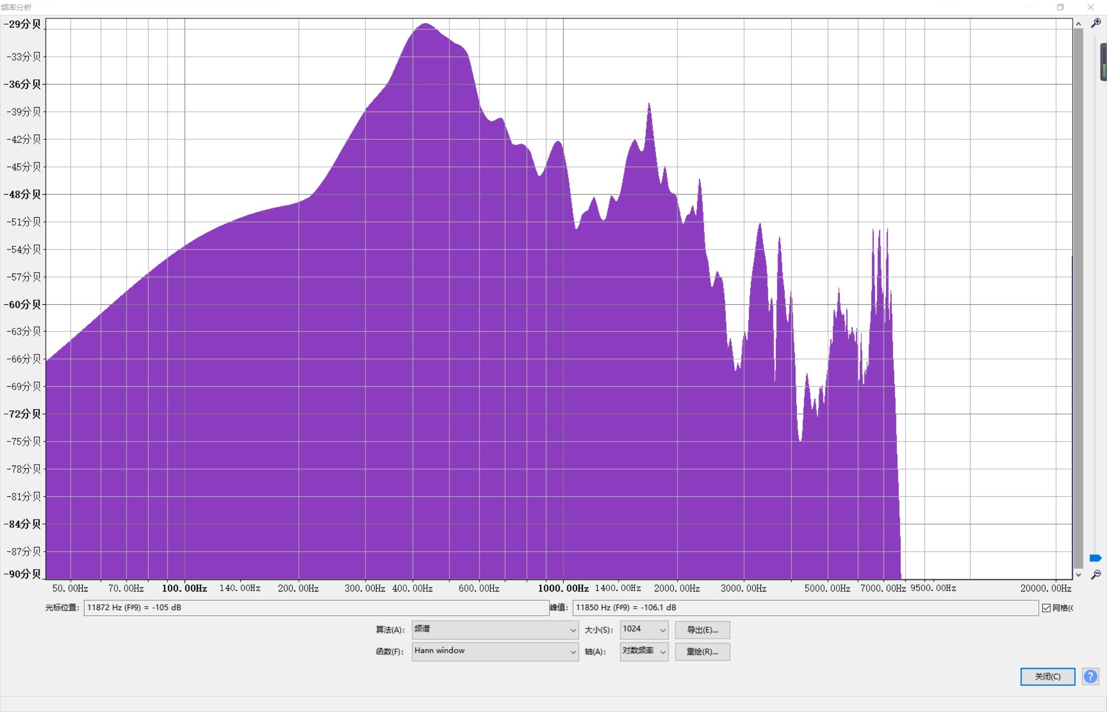Viewport: 1107px width, 712px height.
Task: Click the scrollbar up arrow
Action: pyautogui.click(x=1078, y=24)
